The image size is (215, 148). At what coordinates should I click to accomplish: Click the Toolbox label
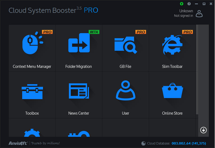[32, 113]
